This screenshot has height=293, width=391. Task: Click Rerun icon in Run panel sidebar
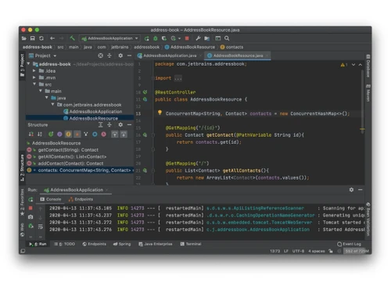pyautogui.click(x=30, y=199)
